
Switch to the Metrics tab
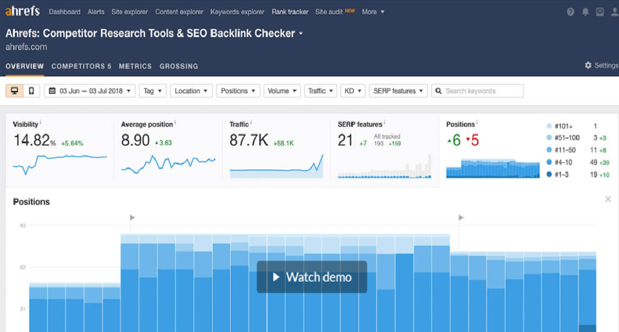pos(135,67)
